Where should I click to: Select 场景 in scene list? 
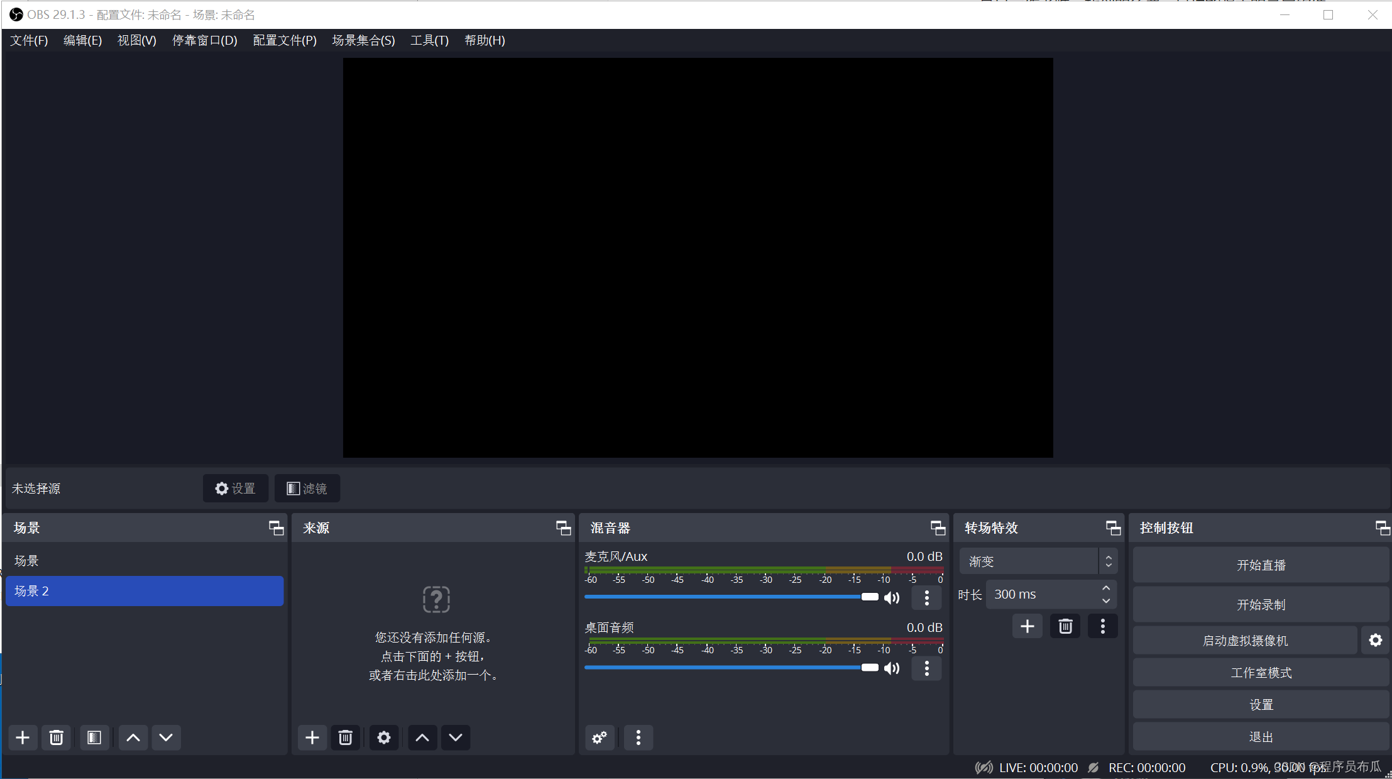coord(145,561)
